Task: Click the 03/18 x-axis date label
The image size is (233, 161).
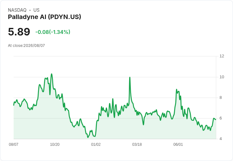Action: coord(137,144)
